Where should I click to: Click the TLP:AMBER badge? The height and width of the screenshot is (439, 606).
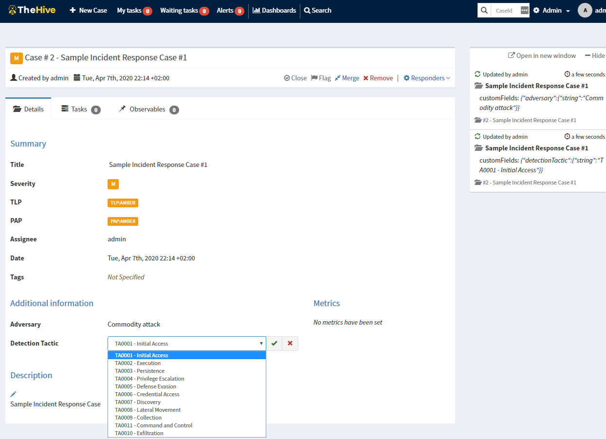click(123, 202)
